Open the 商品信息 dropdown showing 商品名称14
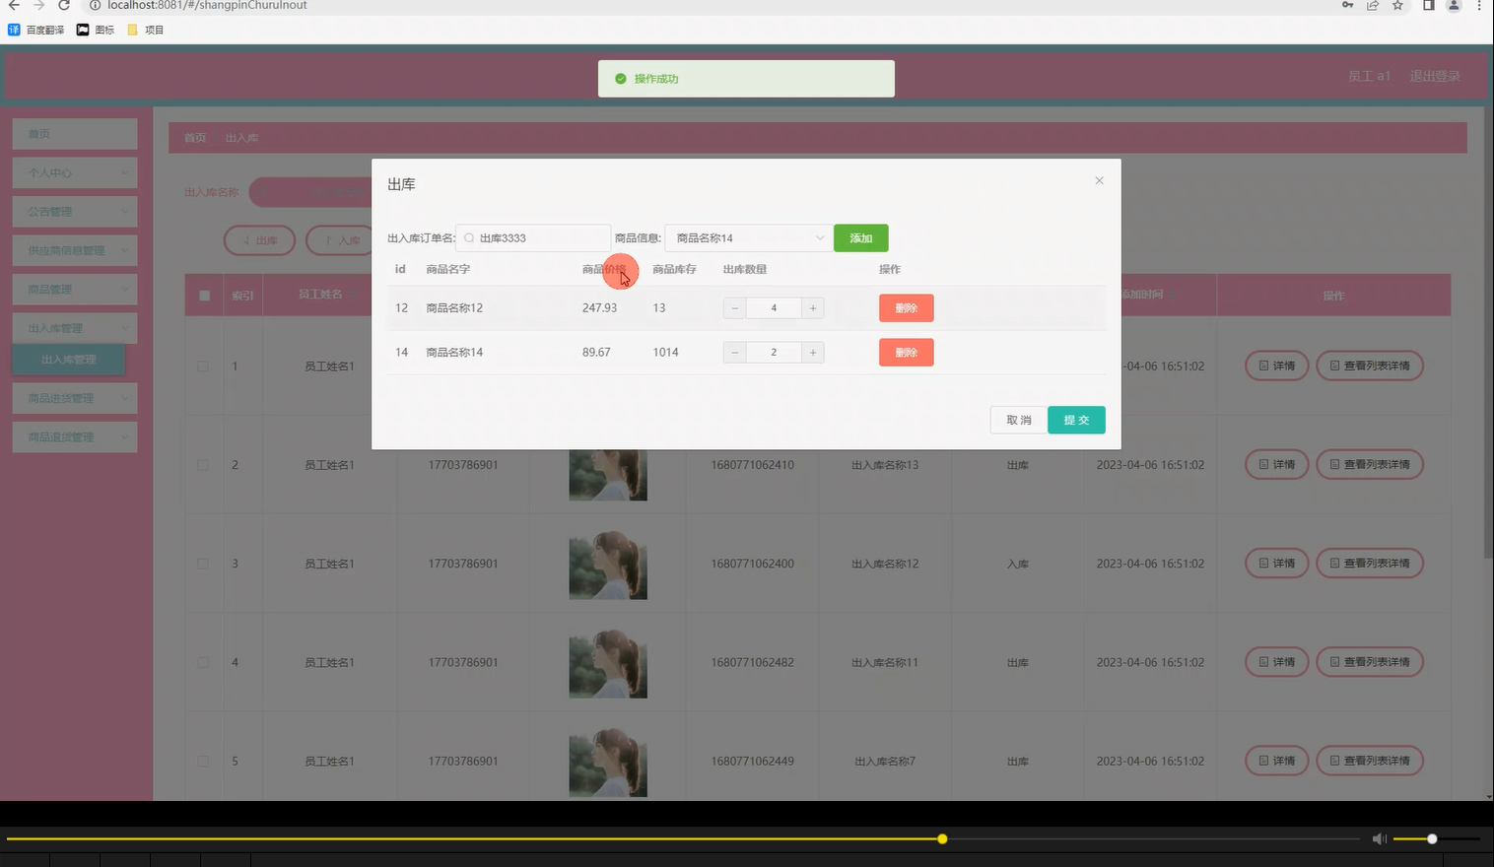The width and height of the screenshot is (1494, 867). pyautogui.click(x=748, y=237)
